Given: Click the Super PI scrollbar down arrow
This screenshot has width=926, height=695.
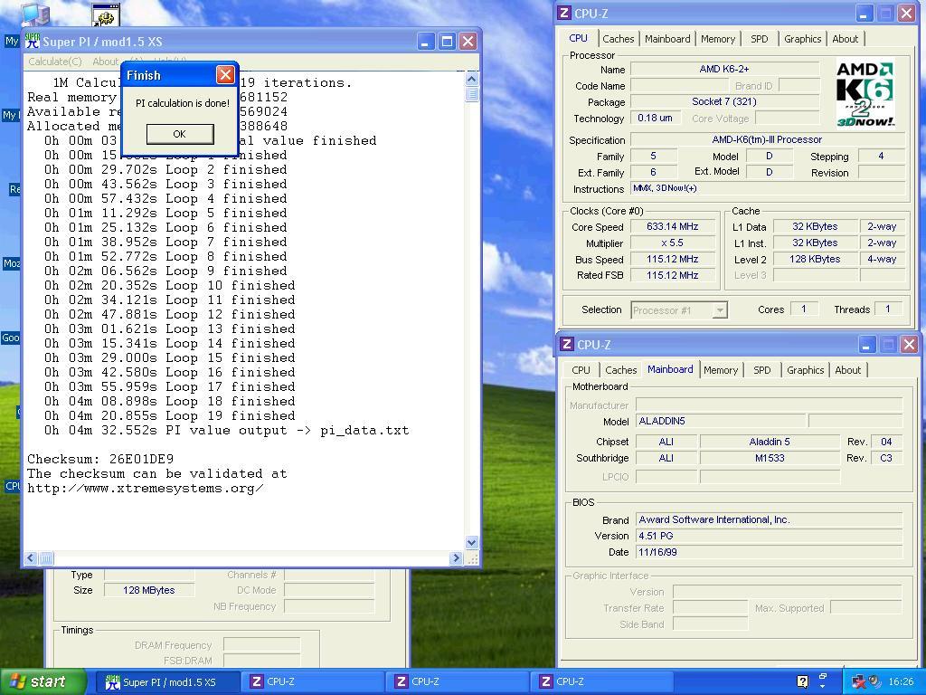Looking at the screenshot, I should (x=471, y=542).
